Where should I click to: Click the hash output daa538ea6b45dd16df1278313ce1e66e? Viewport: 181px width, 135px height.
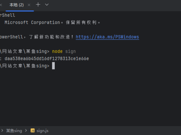[x=47, y=59]
